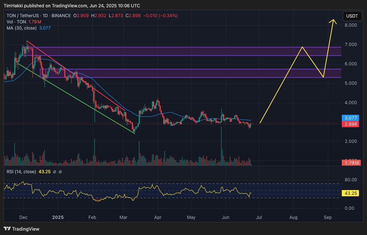
Task: Click the "1D" interval in the chart title
Action: (x=45, y=16)
